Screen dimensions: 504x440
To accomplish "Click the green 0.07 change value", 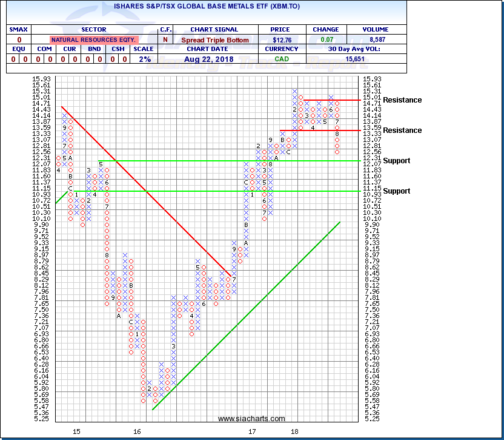I will (325, 39).
